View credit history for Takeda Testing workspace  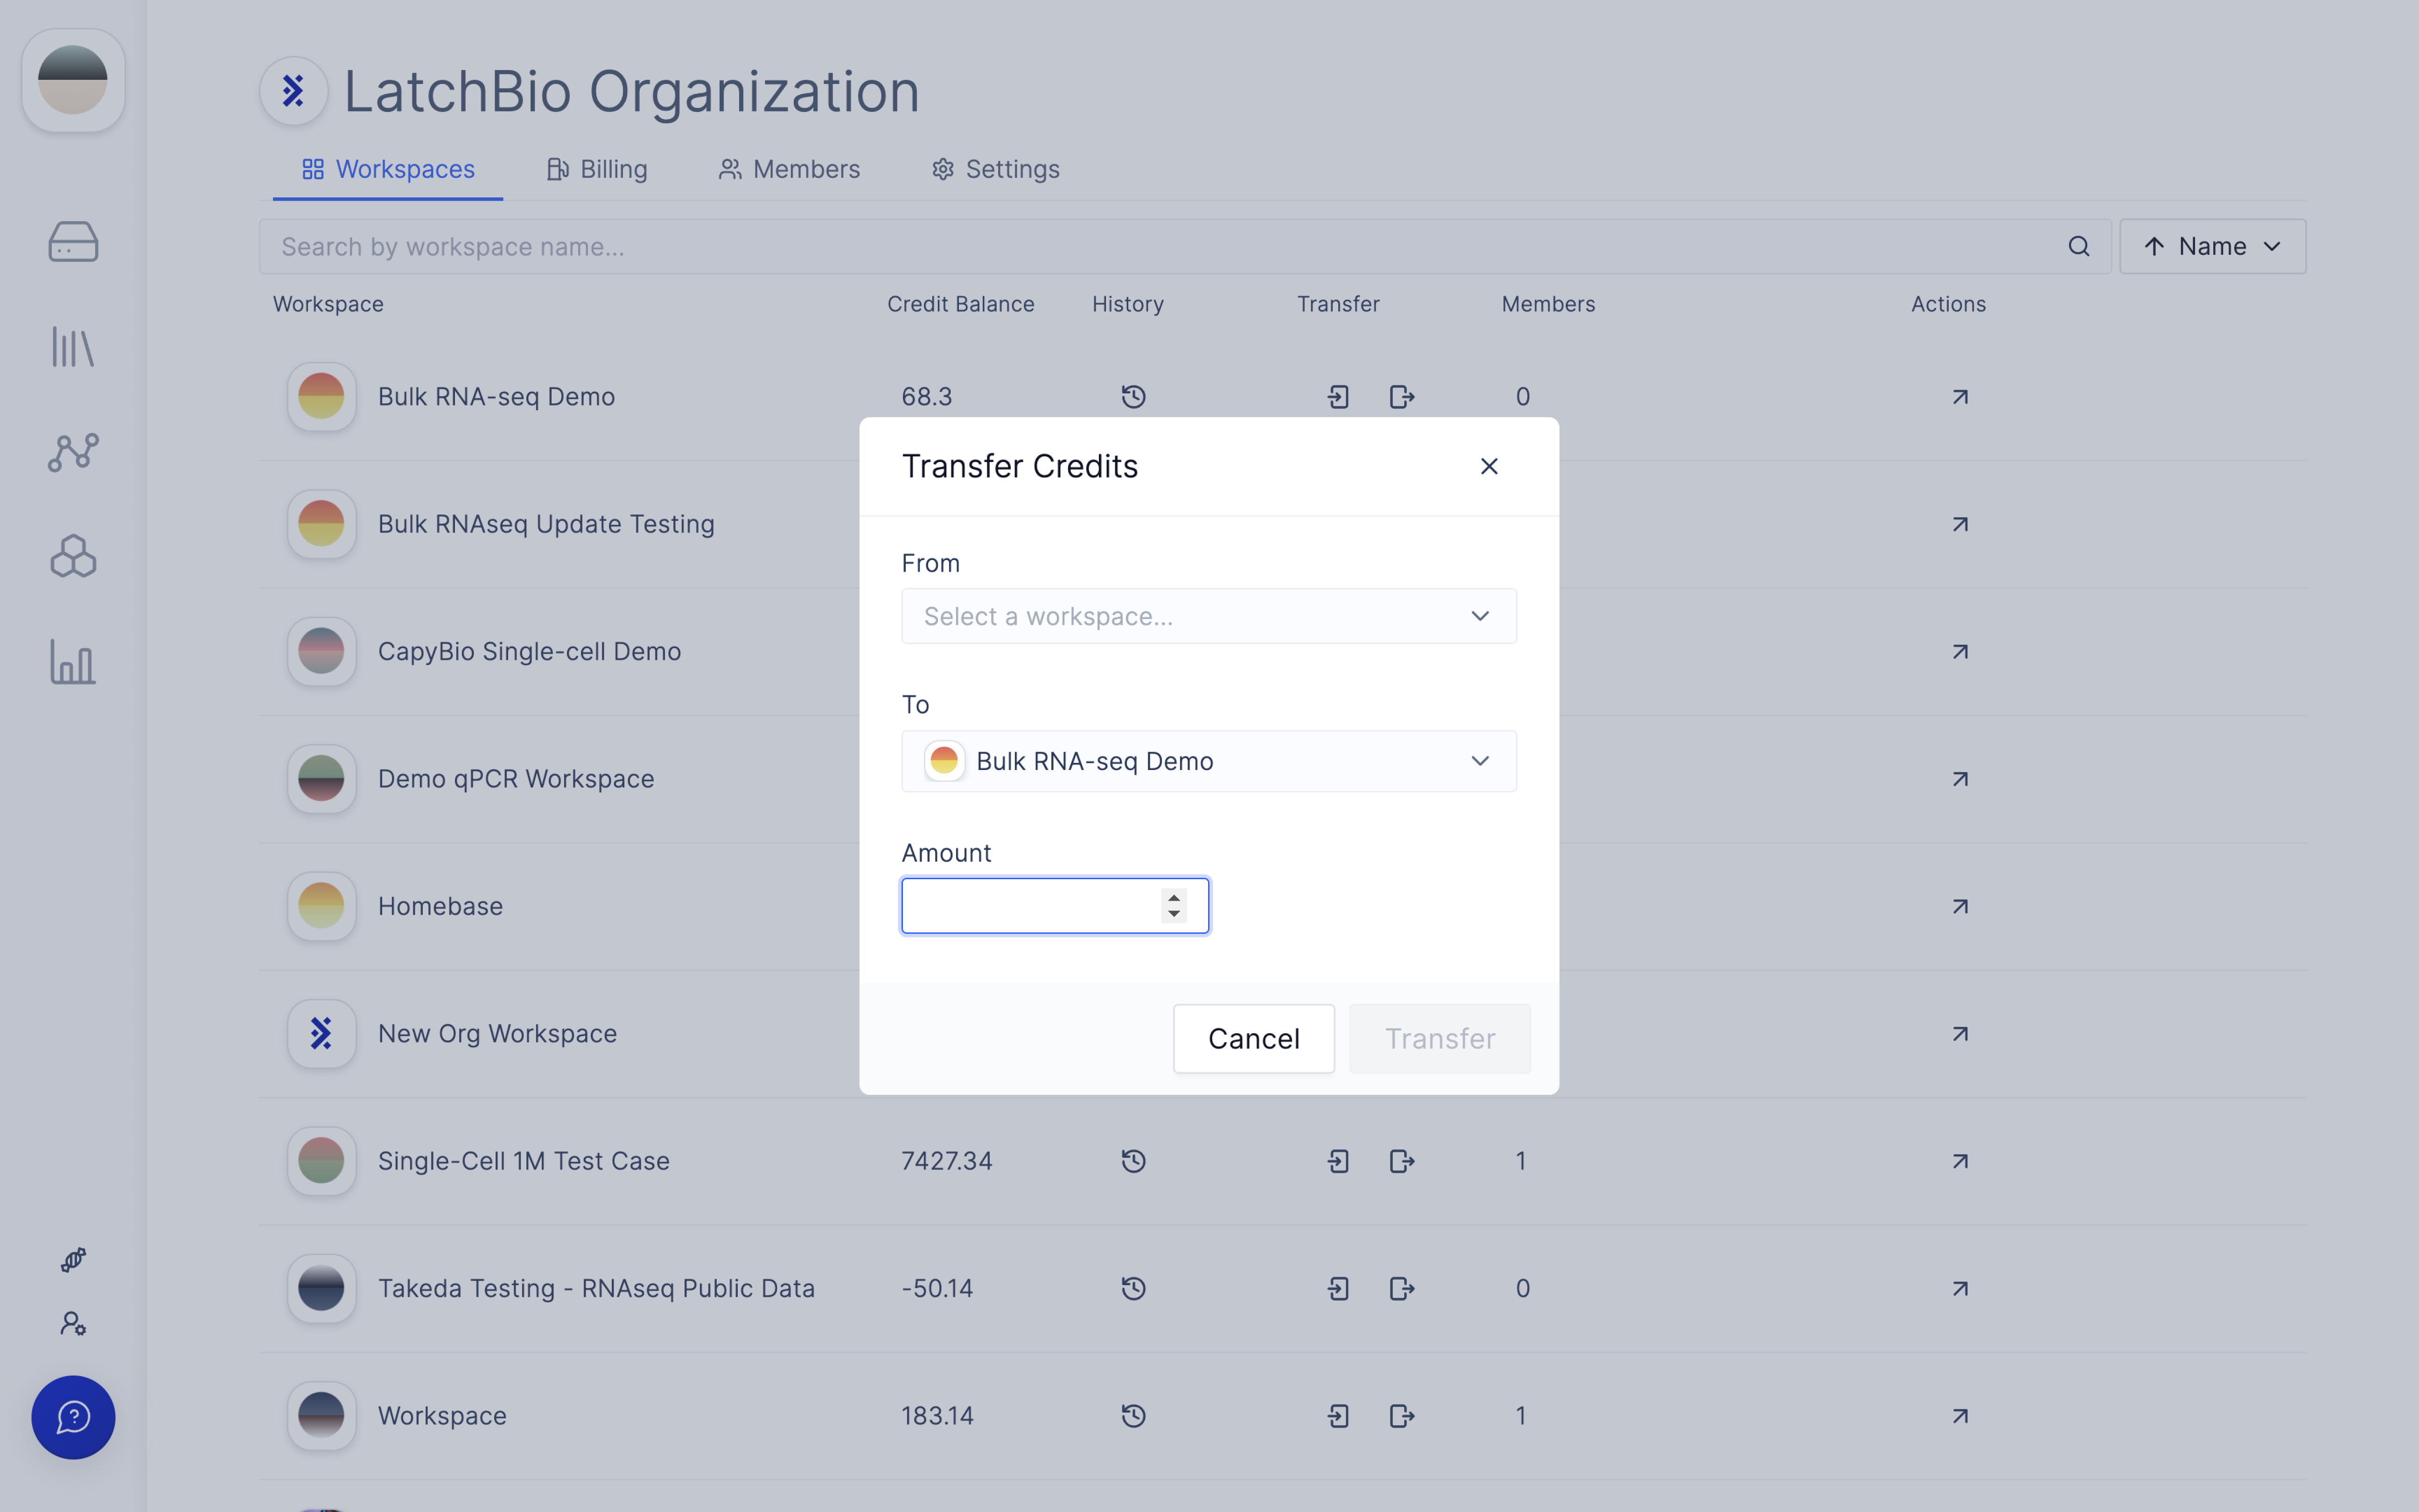pos(1133,1288)
